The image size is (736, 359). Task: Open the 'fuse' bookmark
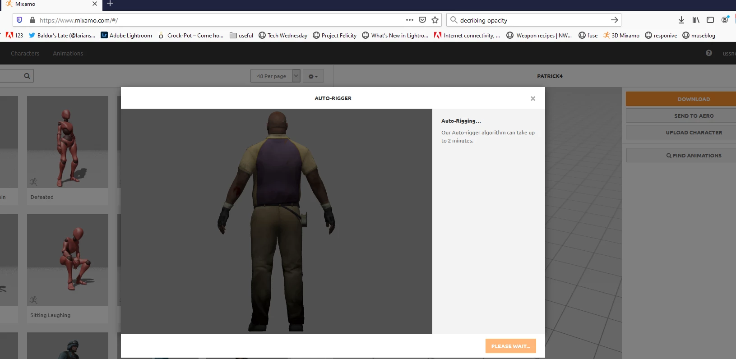588,35
